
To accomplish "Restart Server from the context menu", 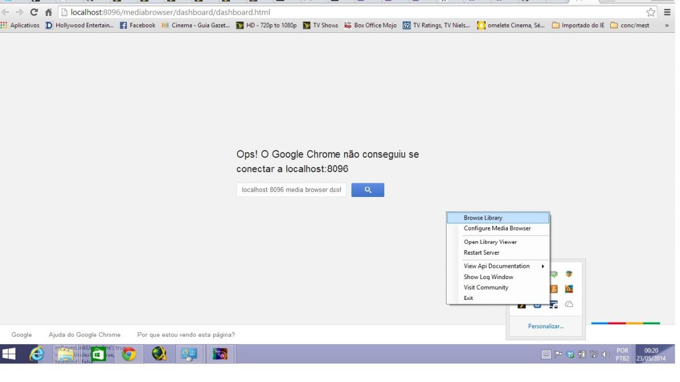I will 481,253.
